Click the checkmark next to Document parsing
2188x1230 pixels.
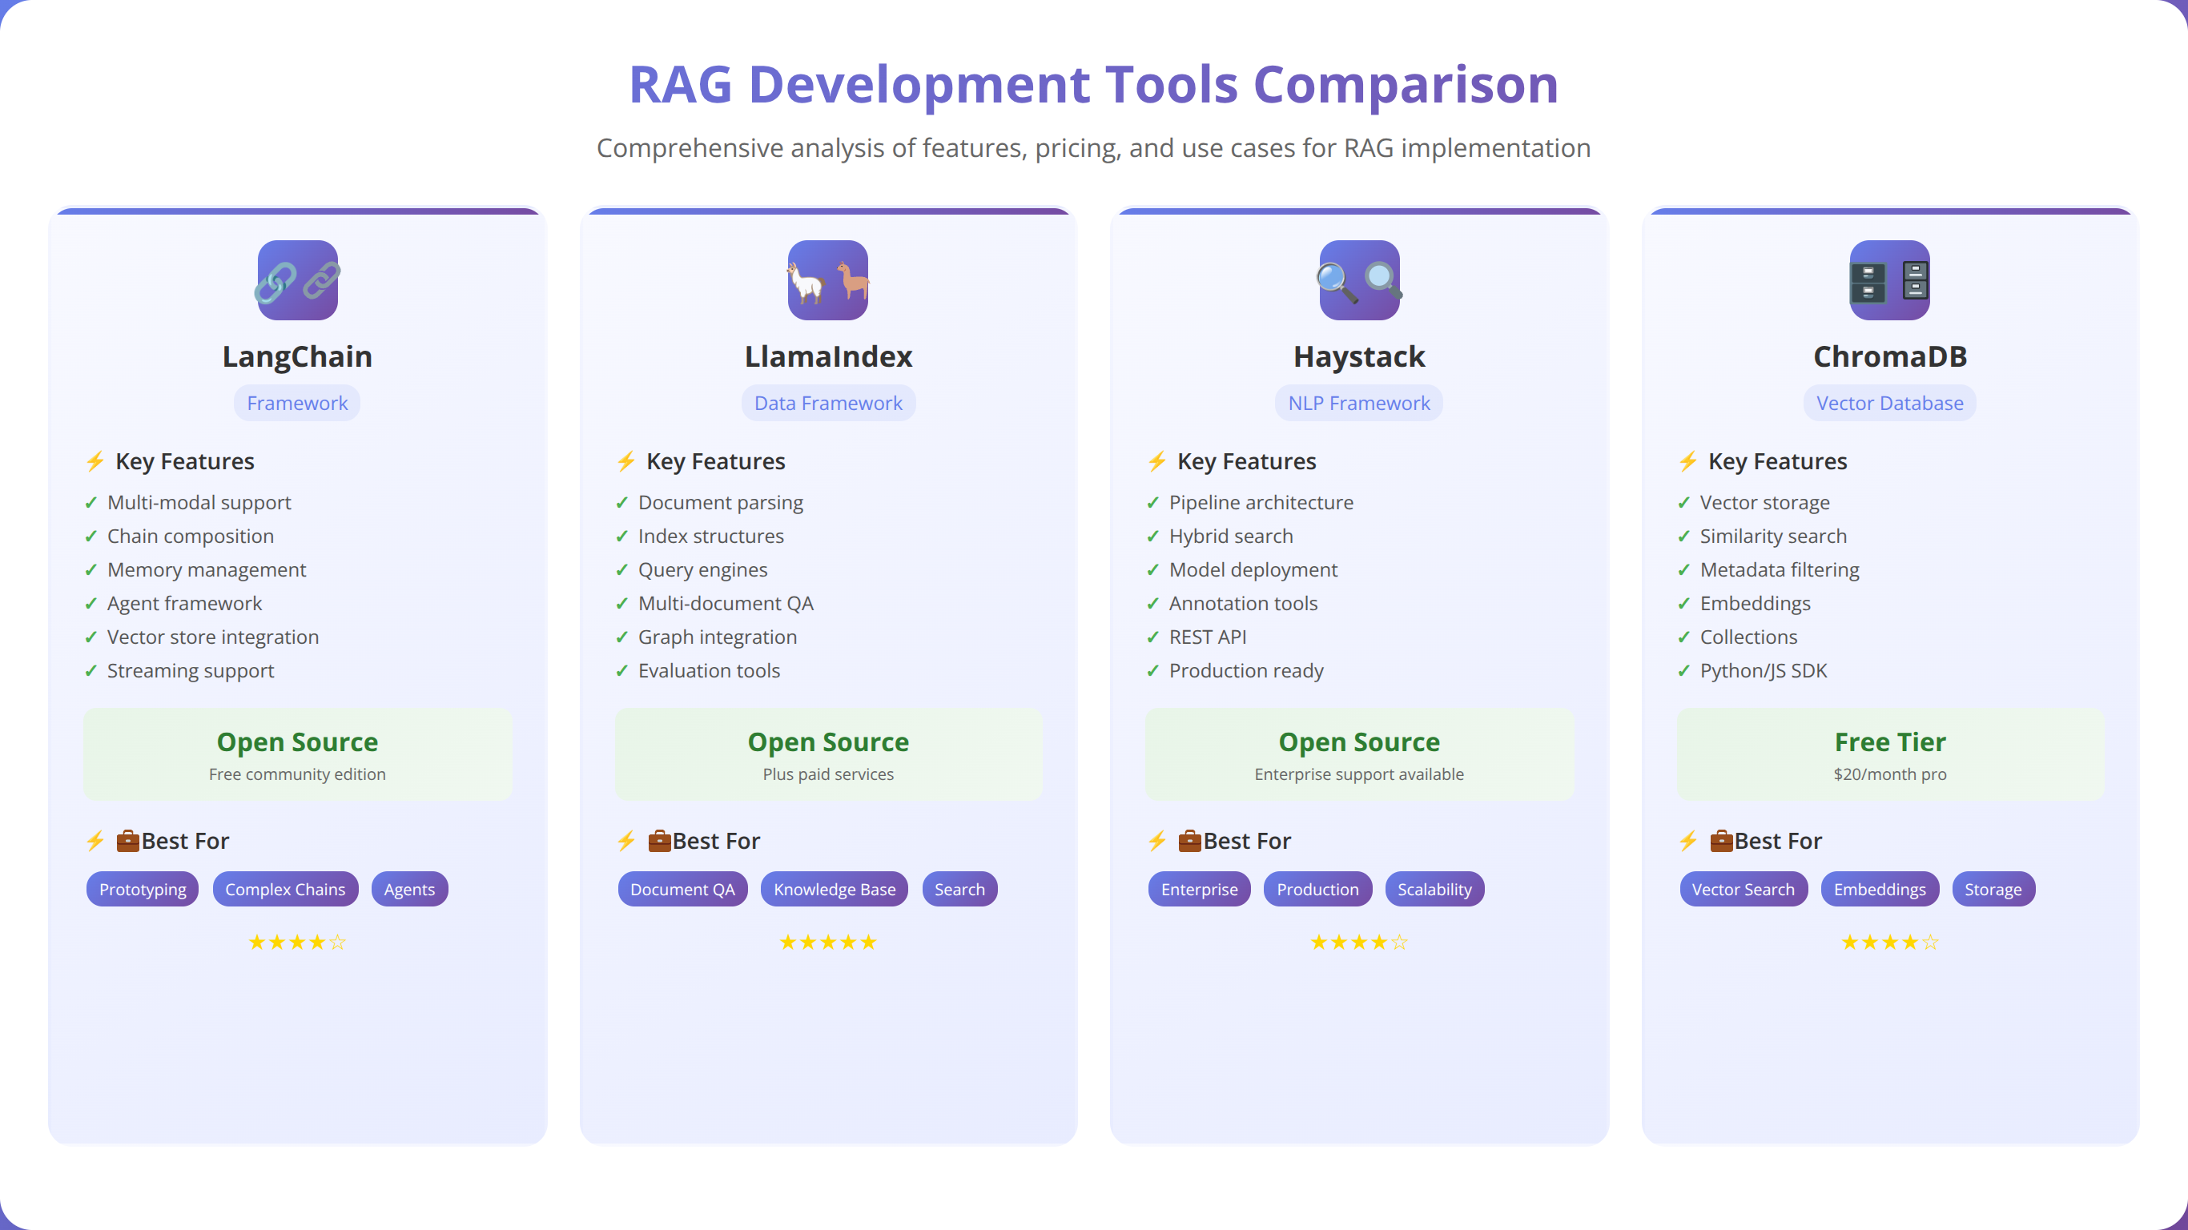621,503
